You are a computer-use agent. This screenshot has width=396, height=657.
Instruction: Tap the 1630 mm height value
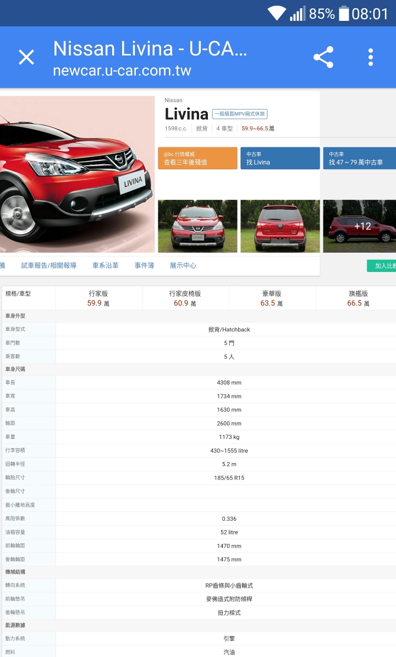click(x=229, y=410)
